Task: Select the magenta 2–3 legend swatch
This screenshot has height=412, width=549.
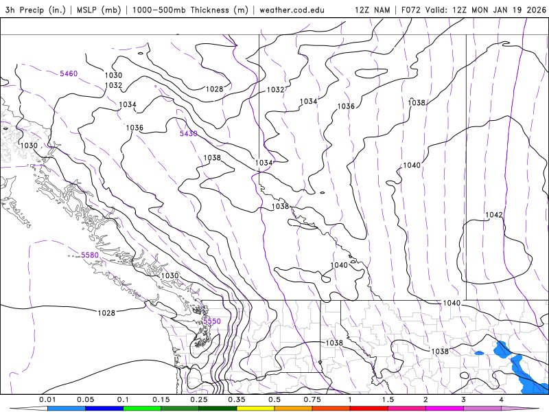Action: pyautogui.click(x=445, y=409)
